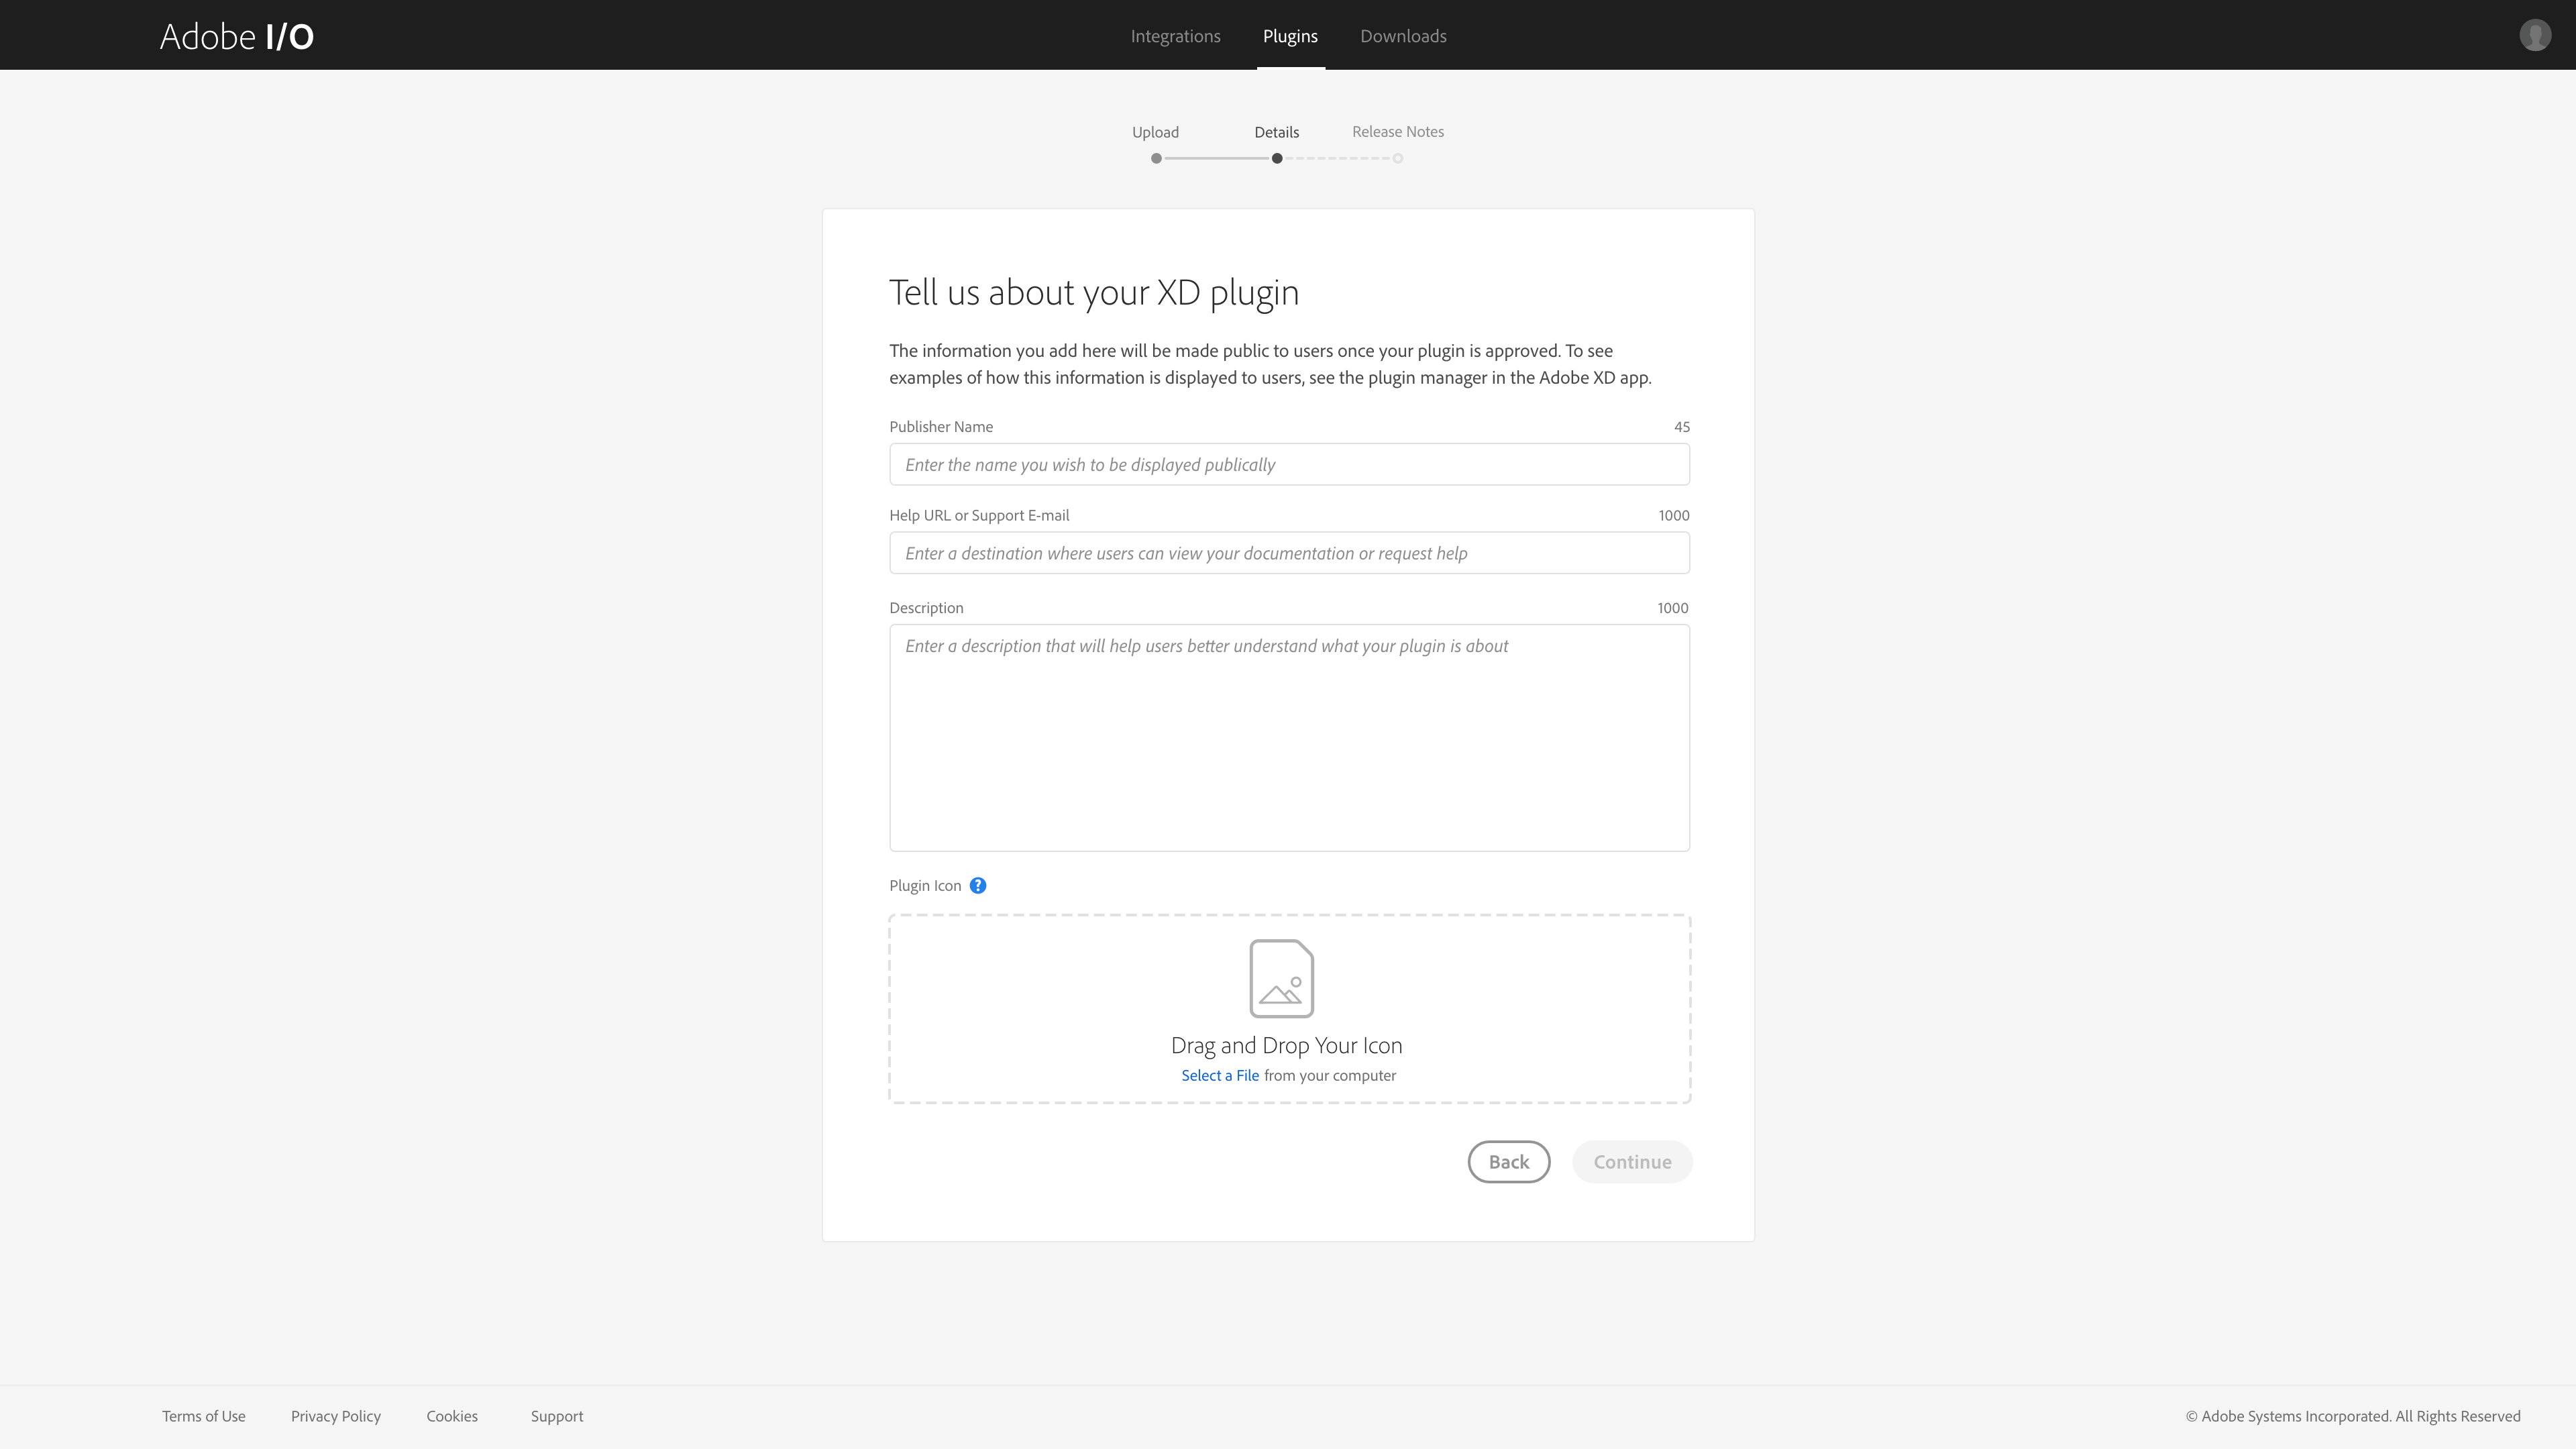Click the Plugin Icon label
The width and height of the screenshot is (2576, 1449).
[925, 885]
